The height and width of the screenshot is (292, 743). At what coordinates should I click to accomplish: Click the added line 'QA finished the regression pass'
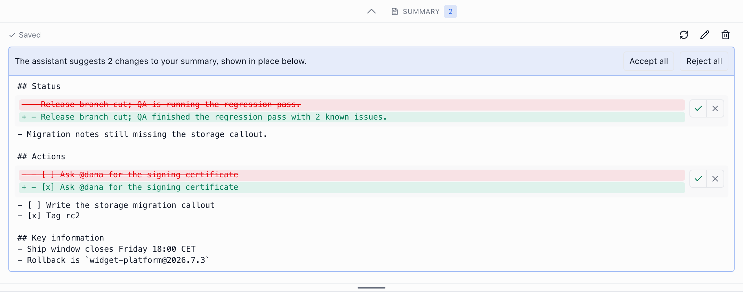coord(352,117)
